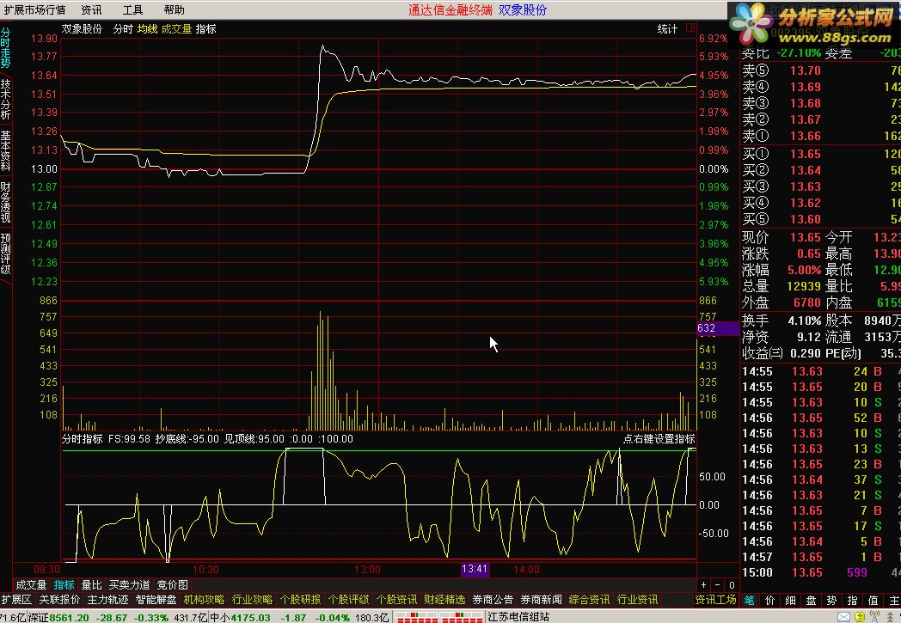901x623 pixels.
Task: Select the 买卖力道 tab
Action: point(129,585)
